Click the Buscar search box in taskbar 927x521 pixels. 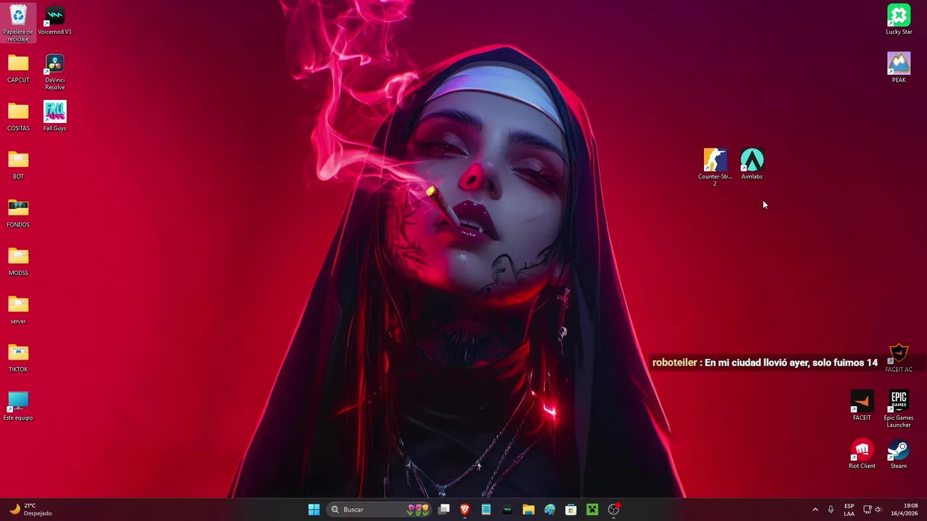[x=380, y=509]
